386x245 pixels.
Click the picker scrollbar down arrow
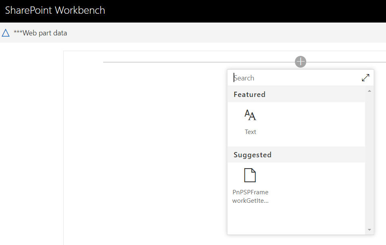(369, 230)
